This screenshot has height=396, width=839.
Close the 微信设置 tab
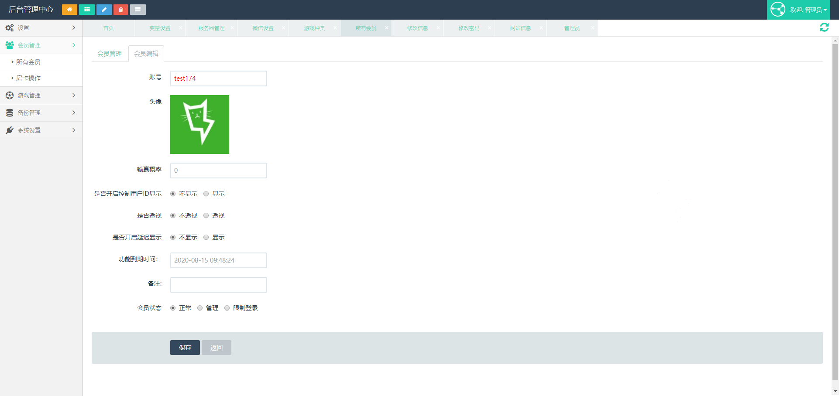point(283,27)
